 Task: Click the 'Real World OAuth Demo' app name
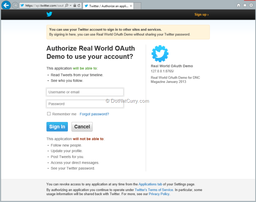(x=172, y=66)
